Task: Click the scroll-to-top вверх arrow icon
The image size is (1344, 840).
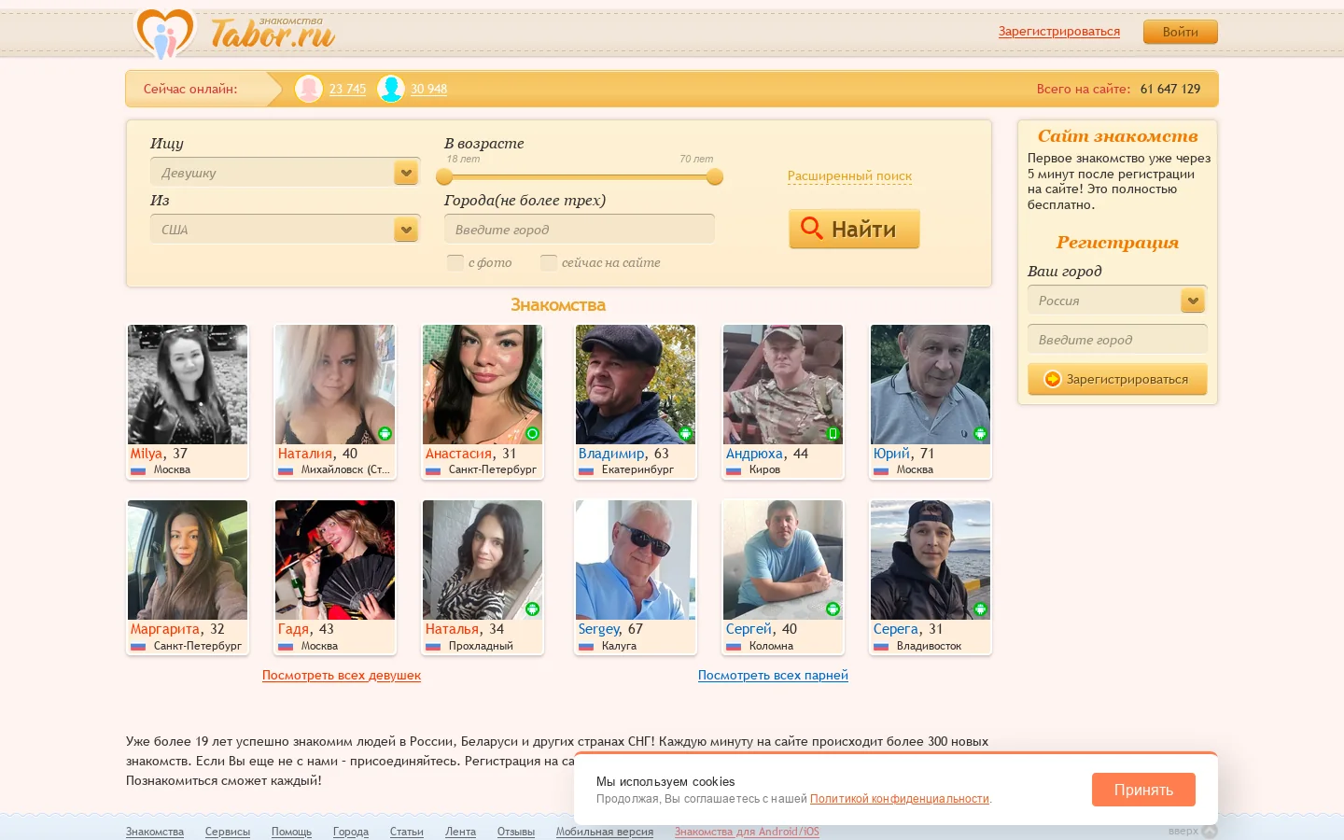Action: click(x=1210, y=831)
